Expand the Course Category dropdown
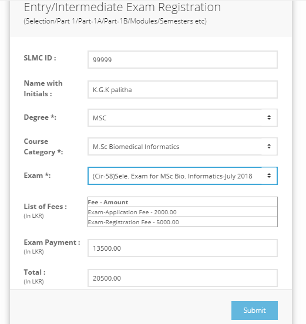Screen dimensions: 306x324 (182, 147)
